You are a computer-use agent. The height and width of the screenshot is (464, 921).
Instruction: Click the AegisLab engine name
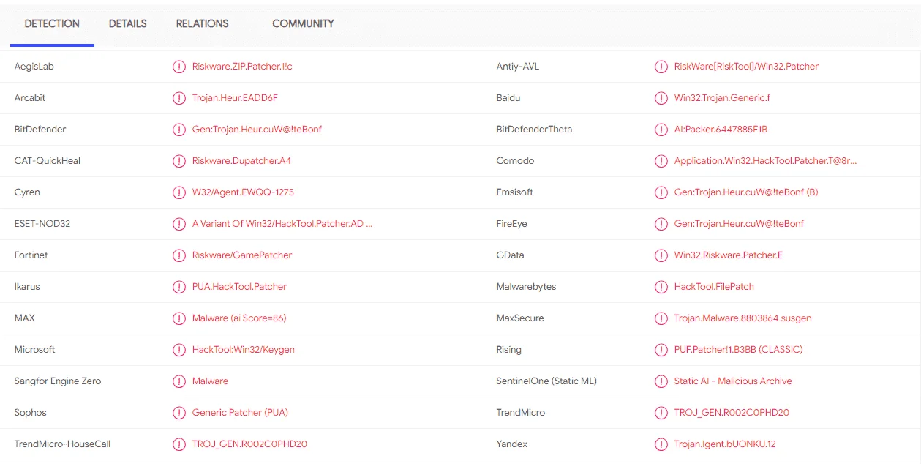coord(34,67)
